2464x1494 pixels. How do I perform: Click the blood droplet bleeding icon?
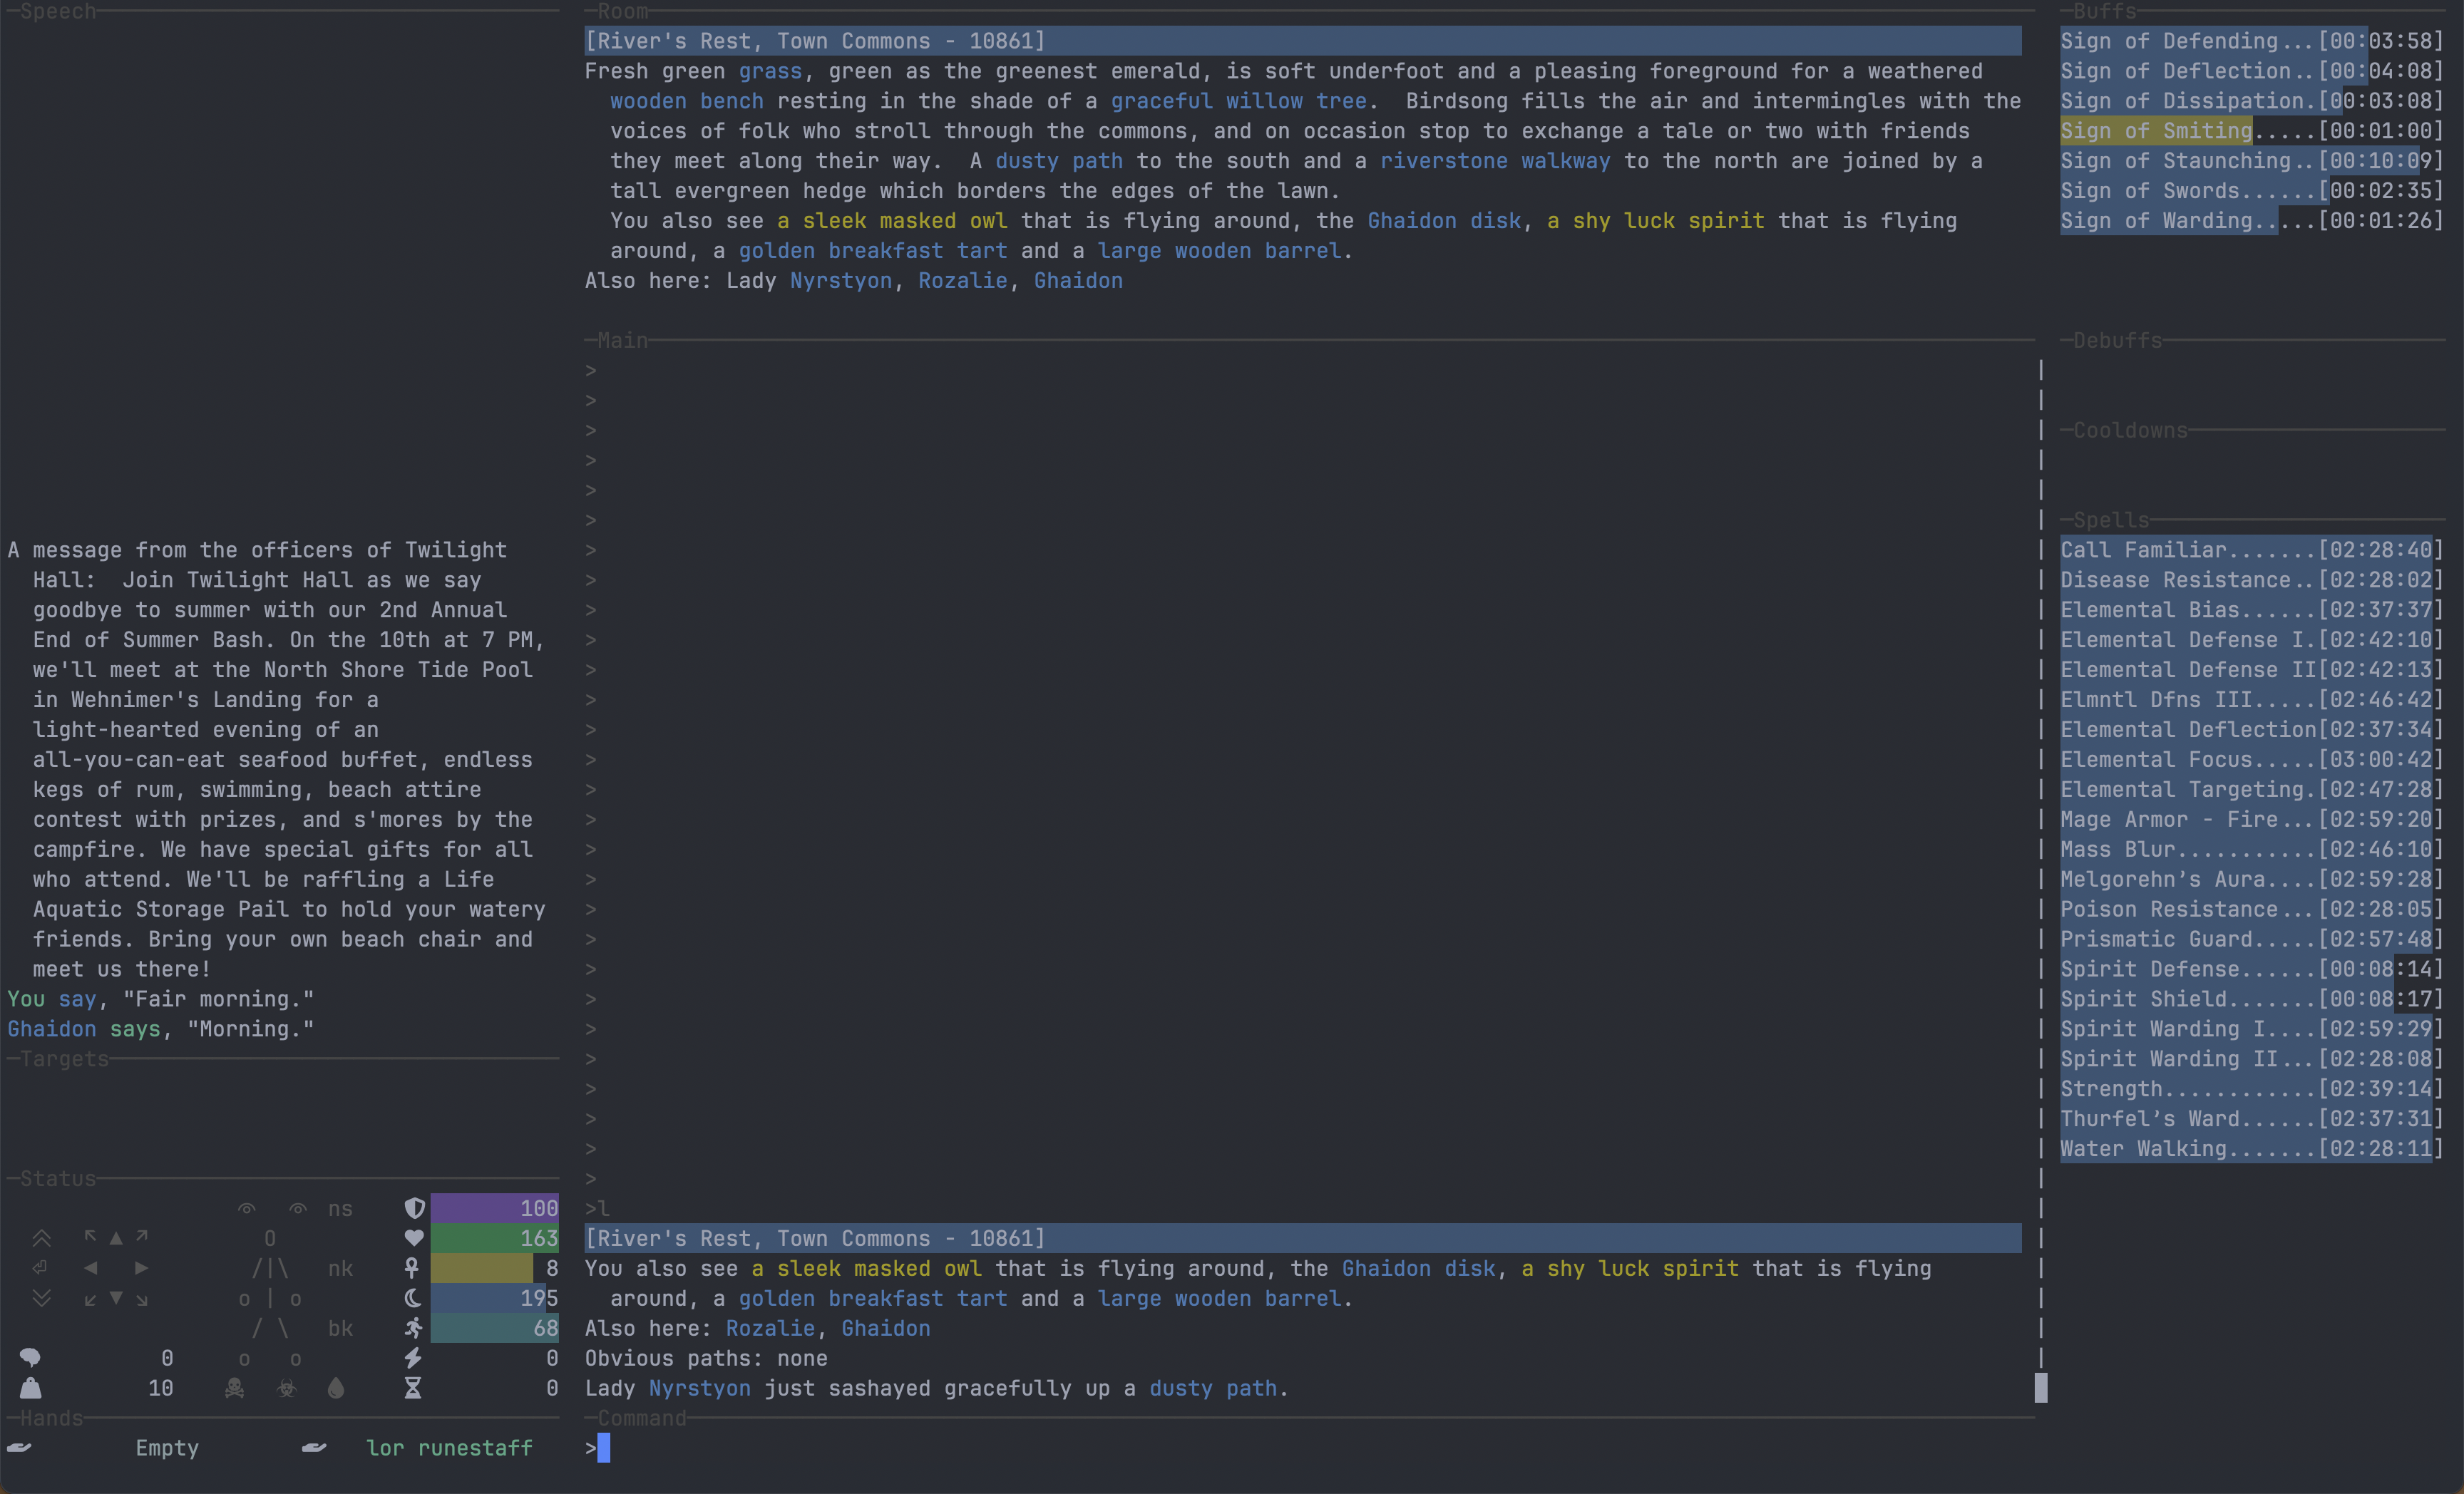coord(336,1388)
